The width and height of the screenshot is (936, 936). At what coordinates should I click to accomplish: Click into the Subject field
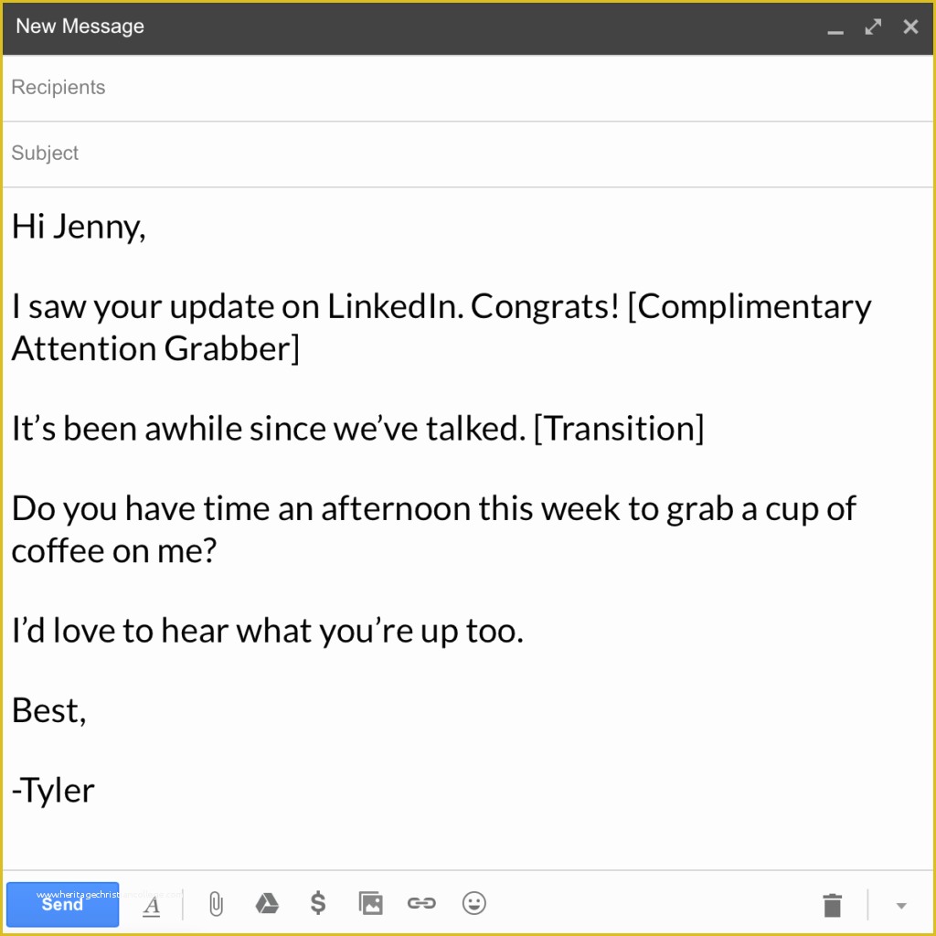pos(468,154)
